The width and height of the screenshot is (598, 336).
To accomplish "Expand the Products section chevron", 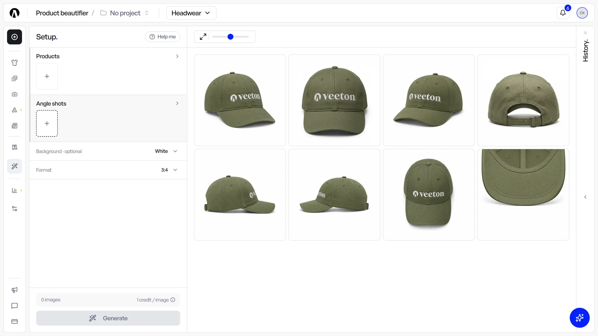I will pyautogui.click(x=177, y=56).
